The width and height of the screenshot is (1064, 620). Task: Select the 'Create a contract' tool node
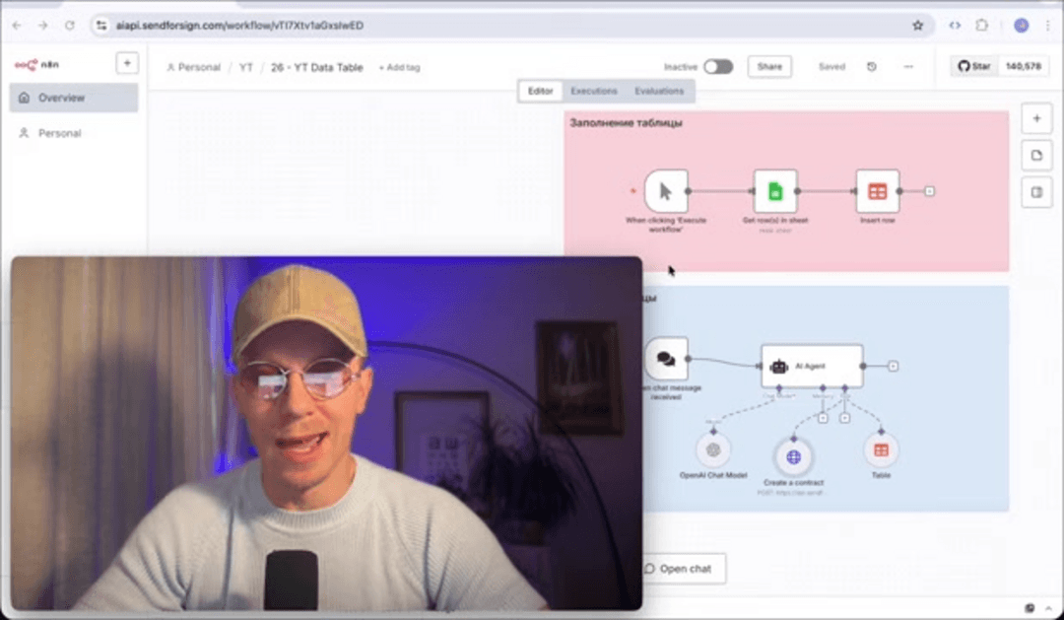click(793, 456)
